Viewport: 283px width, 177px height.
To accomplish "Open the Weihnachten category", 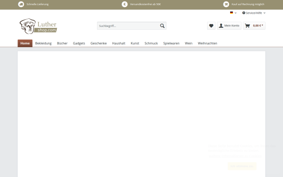I will [x=208, y=43].
